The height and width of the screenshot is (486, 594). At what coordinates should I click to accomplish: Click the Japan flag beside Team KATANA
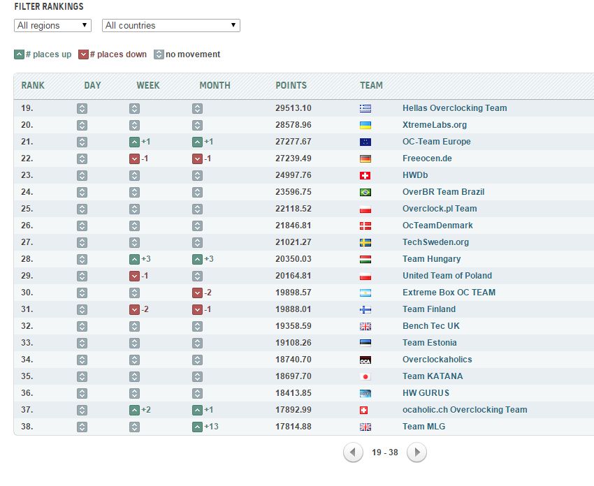click(x=365, y=376)
